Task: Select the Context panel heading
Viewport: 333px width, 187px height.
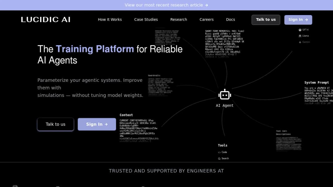Action: click(126, 115)
